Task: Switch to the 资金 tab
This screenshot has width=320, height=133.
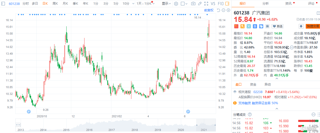Action: pos(253,85)
